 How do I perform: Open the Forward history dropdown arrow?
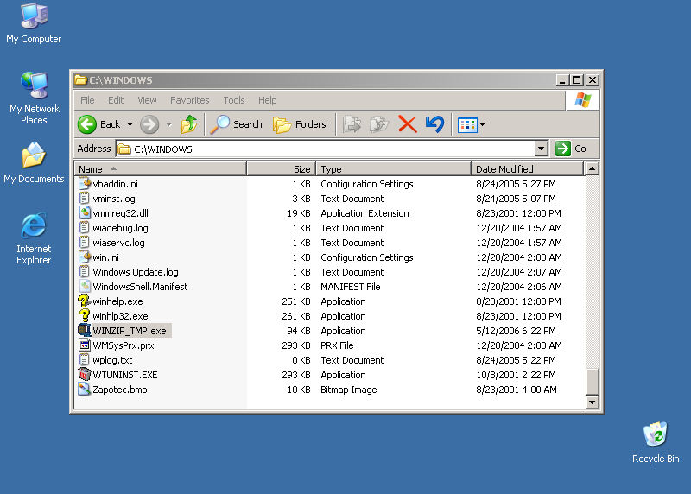tap(168, 124)
